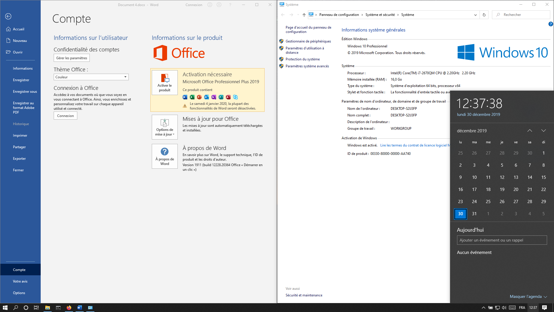Click the Outlook app icon in product list

click(207, 97)
